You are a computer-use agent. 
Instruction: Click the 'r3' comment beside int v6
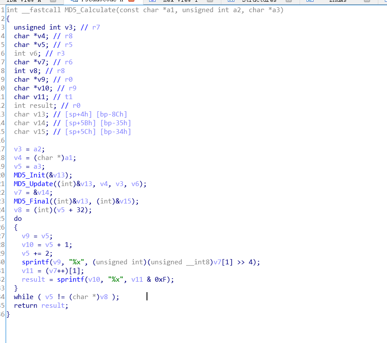pos(61,53)
